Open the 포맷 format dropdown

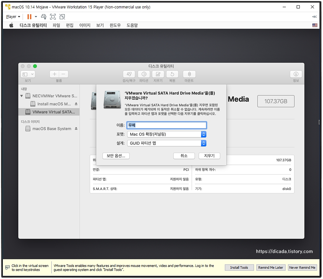pos(167,134)
